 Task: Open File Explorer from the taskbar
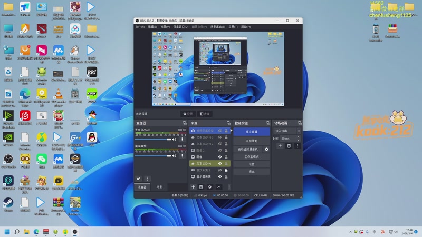(26, 232)
